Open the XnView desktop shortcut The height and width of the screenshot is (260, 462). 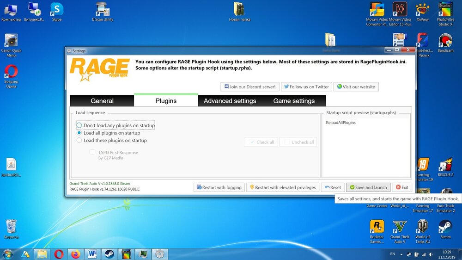[x=423, y=12]
